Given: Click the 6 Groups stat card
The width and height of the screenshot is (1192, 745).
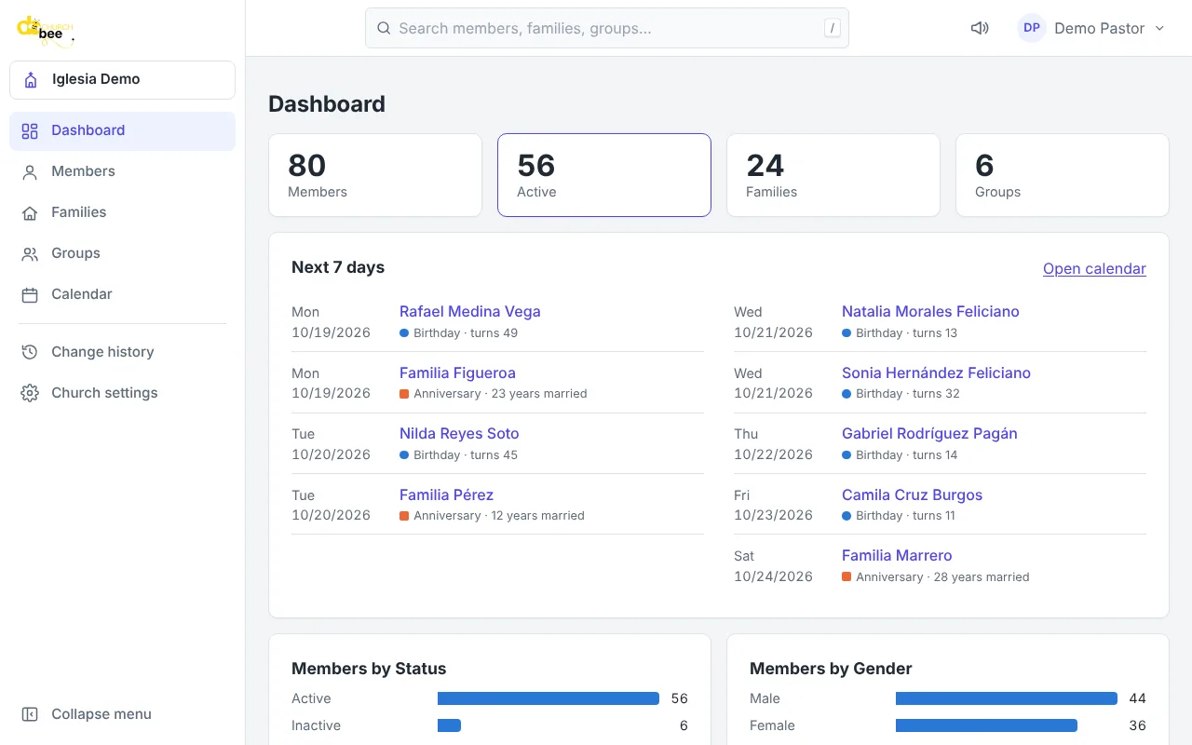Looking at the screenshot, I should [x=1063, y=175].
